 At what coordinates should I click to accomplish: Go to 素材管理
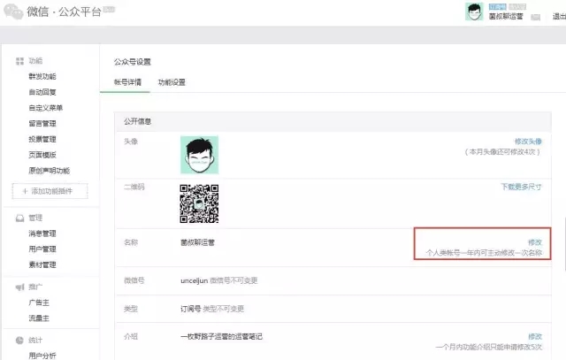pyautogui.click(x=42, y=264)
